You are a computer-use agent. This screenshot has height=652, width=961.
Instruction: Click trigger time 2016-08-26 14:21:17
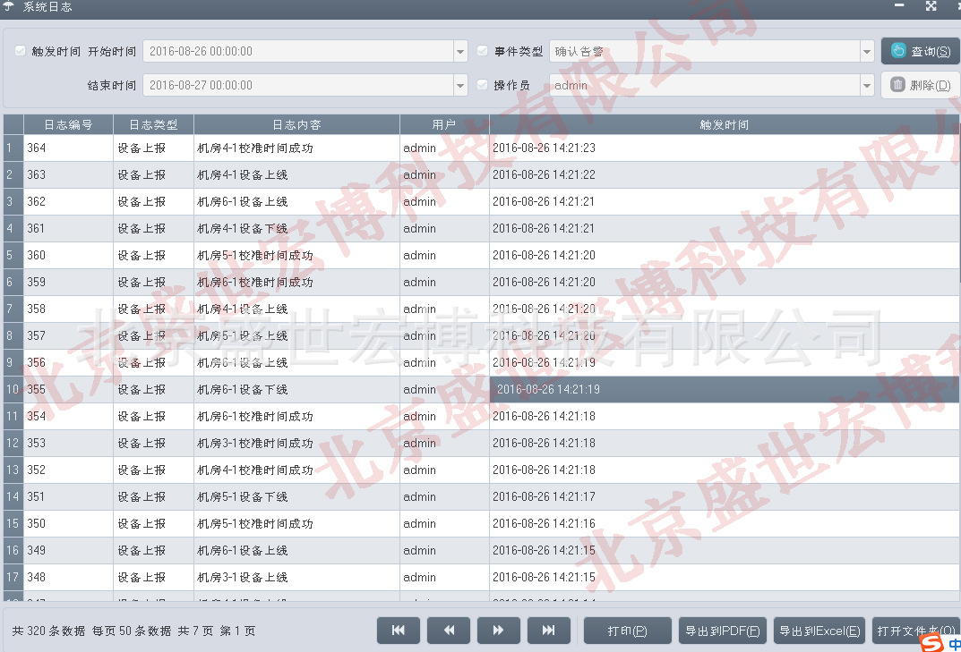pyautogui.click(x=544, y=496)
